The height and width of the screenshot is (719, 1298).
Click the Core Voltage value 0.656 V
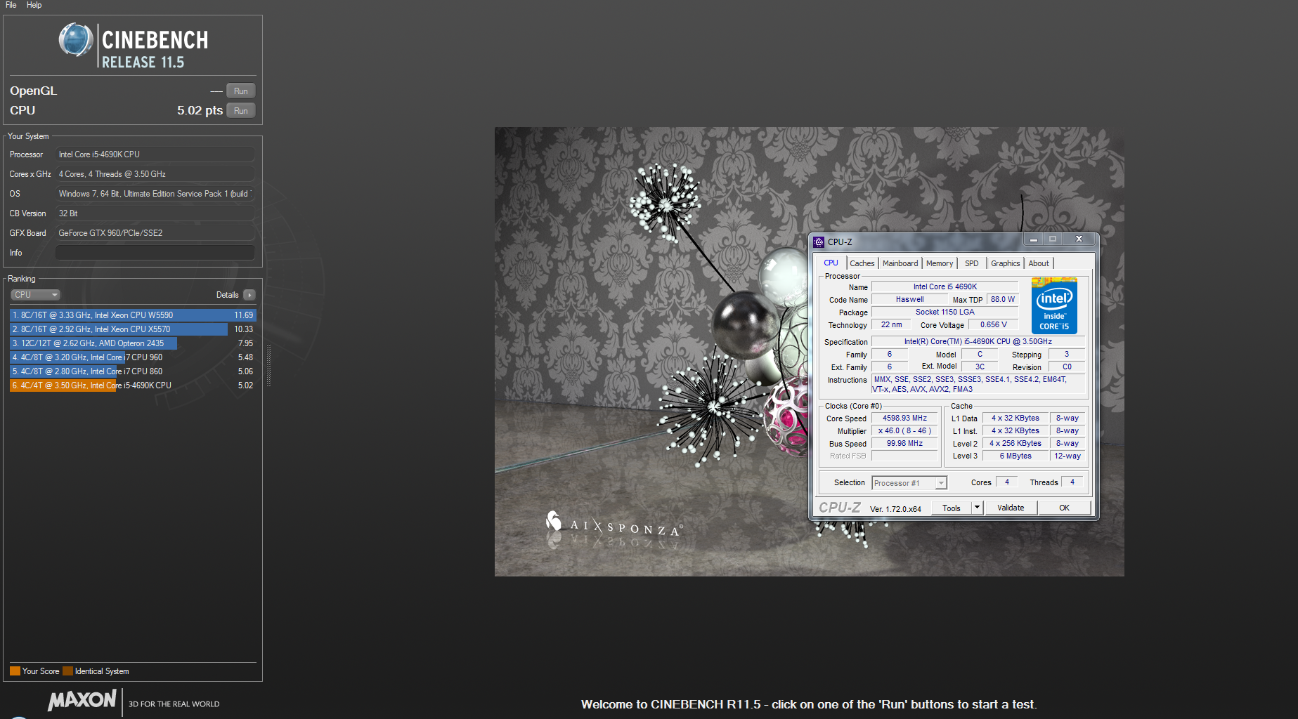tap(994, 325)
